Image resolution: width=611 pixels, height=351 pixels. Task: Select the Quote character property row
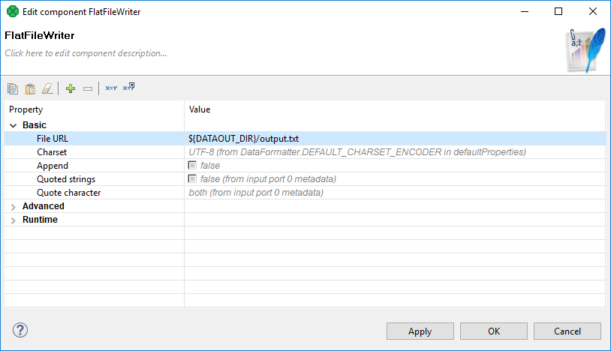[305, 193]
